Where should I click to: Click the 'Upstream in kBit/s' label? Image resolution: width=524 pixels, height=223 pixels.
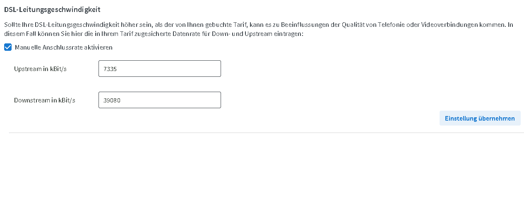click(x=40, y=69)
